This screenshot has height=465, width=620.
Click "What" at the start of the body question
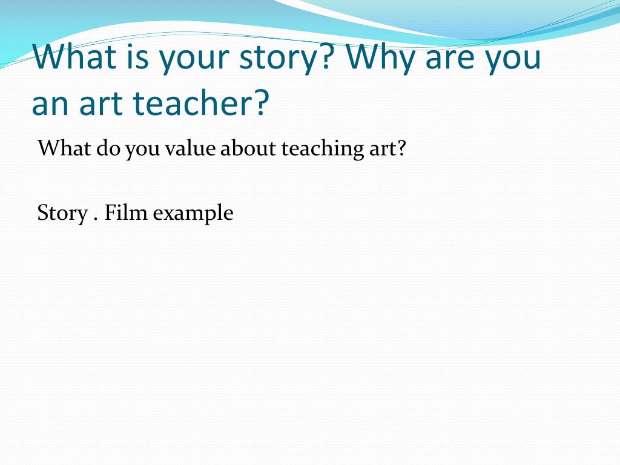pyautogui.click(x=64, y=148)
